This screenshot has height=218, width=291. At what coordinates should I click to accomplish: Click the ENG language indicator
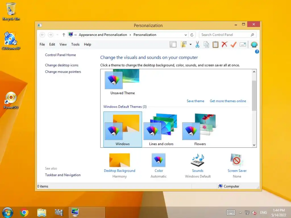[x=263, y=213]
